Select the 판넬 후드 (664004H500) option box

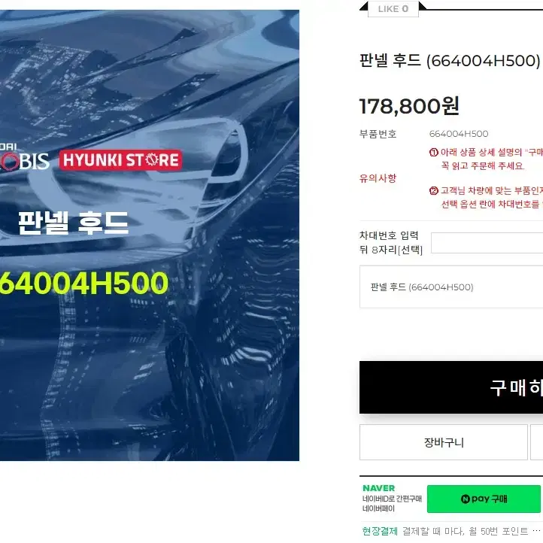451,287
